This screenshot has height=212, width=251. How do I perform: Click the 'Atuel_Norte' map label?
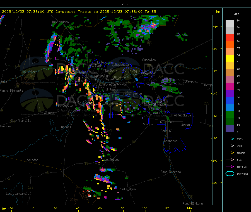(x=132, y=94)
